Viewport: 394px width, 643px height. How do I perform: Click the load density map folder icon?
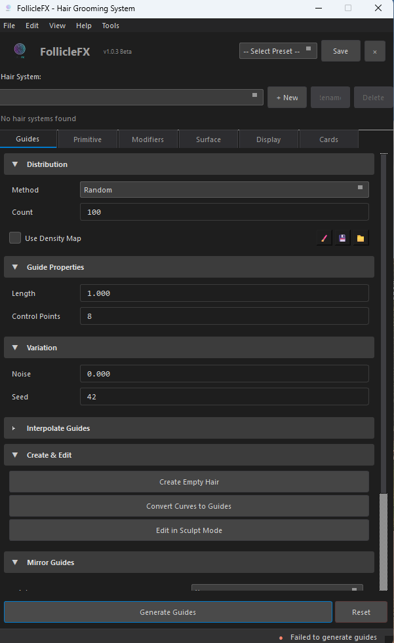coord(361,238)
